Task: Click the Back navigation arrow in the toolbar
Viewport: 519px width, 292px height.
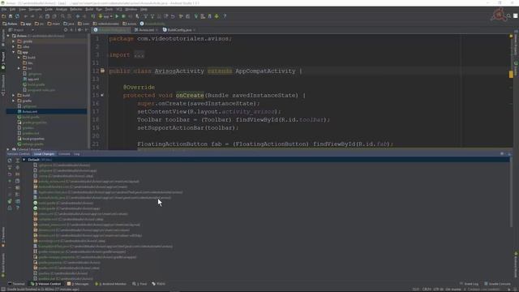Action: tap(78, 16)
